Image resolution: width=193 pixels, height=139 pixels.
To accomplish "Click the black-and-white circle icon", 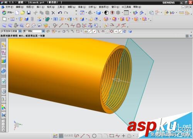I will pyautogui.click(x=107, y=13).
